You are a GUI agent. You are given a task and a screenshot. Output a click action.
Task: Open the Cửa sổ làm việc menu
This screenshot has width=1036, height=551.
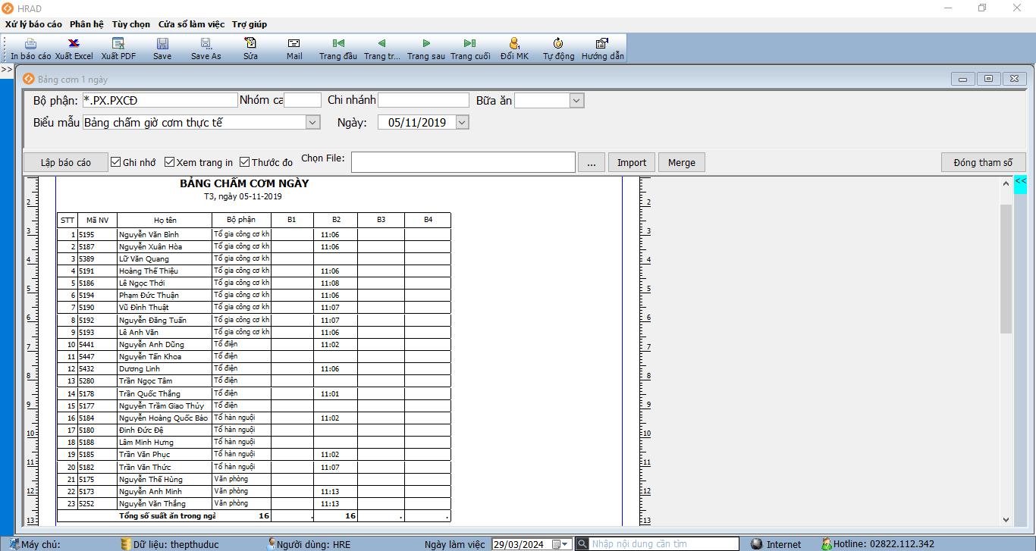191,24
